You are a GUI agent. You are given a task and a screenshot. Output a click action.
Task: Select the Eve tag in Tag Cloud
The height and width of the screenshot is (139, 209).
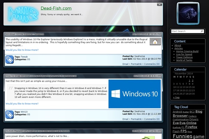click(x=176, y=123)
